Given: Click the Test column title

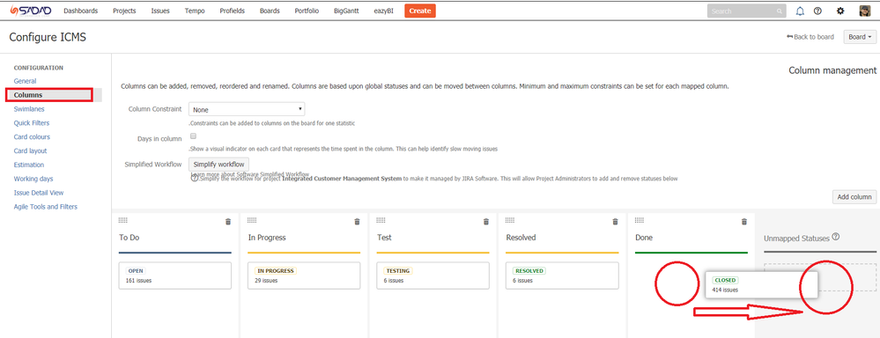Looking at the screenshot, I should click(384, 238).
